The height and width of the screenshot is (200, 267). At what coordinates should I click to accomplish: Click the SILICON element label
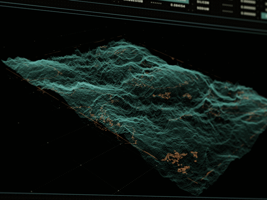click(x=203, y=2)
